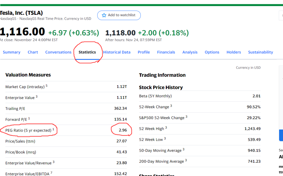Image resolution: width=283 pixels, height=176 pixels.
Task: Click the 1.12T market cap value
Action: [122, 87]
